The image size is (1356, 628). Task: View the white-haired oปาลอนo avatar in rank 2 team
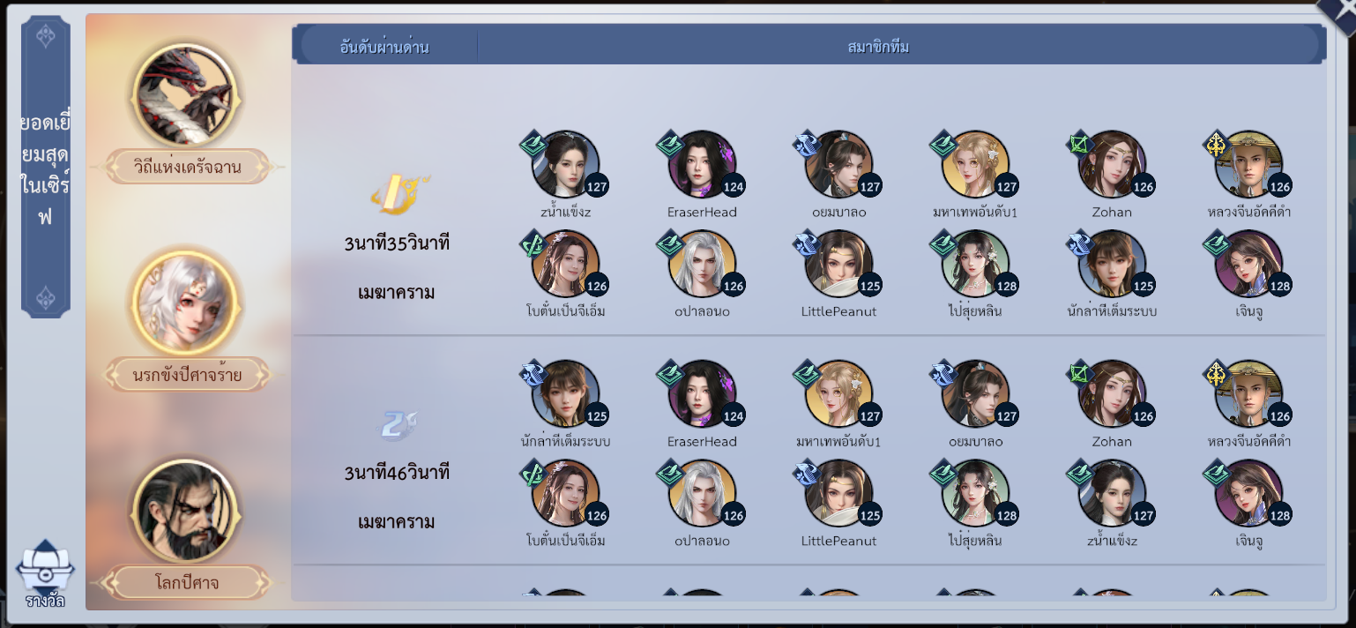(x=702, y=493)
